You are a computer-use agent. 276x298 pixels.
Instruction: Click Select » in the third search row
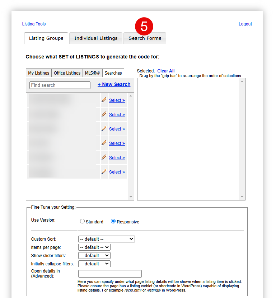click(117, 129)
